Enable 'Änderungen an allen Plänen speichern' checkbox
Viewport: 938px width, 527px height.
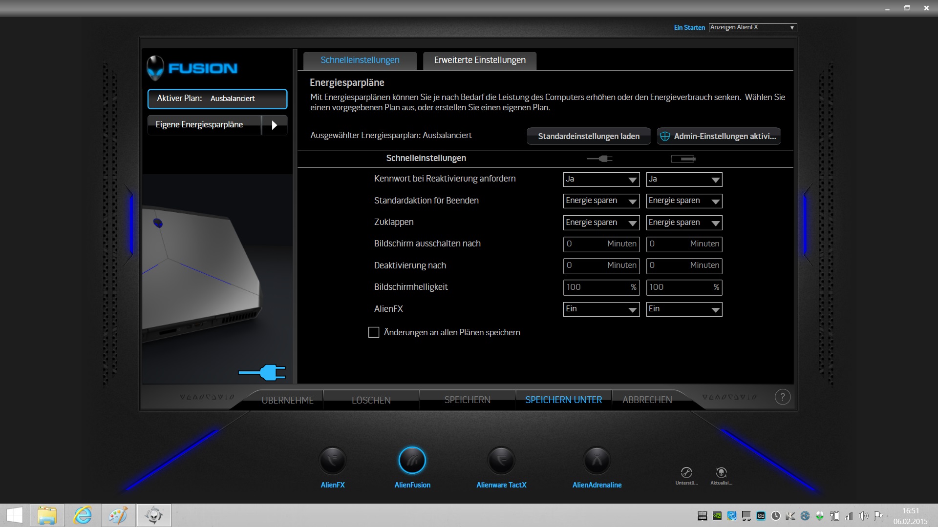(x=374, y=332)
